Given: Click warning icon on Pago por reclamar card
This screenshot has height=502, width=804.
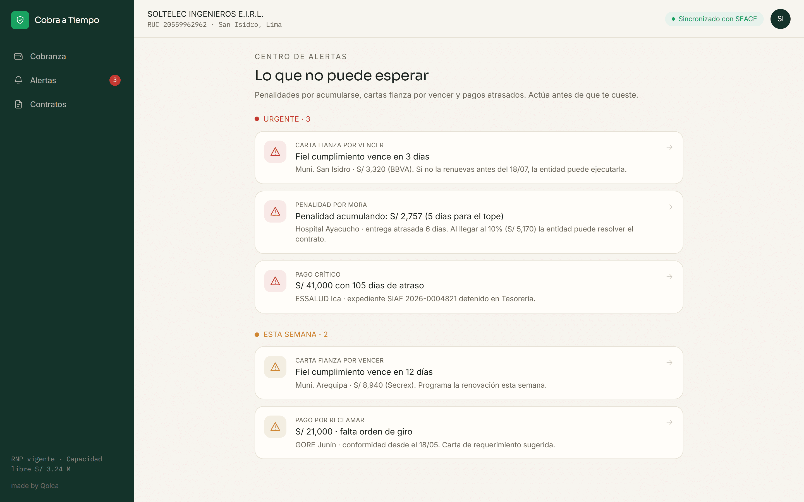Looking at the screenshot, I should [275, 427].
